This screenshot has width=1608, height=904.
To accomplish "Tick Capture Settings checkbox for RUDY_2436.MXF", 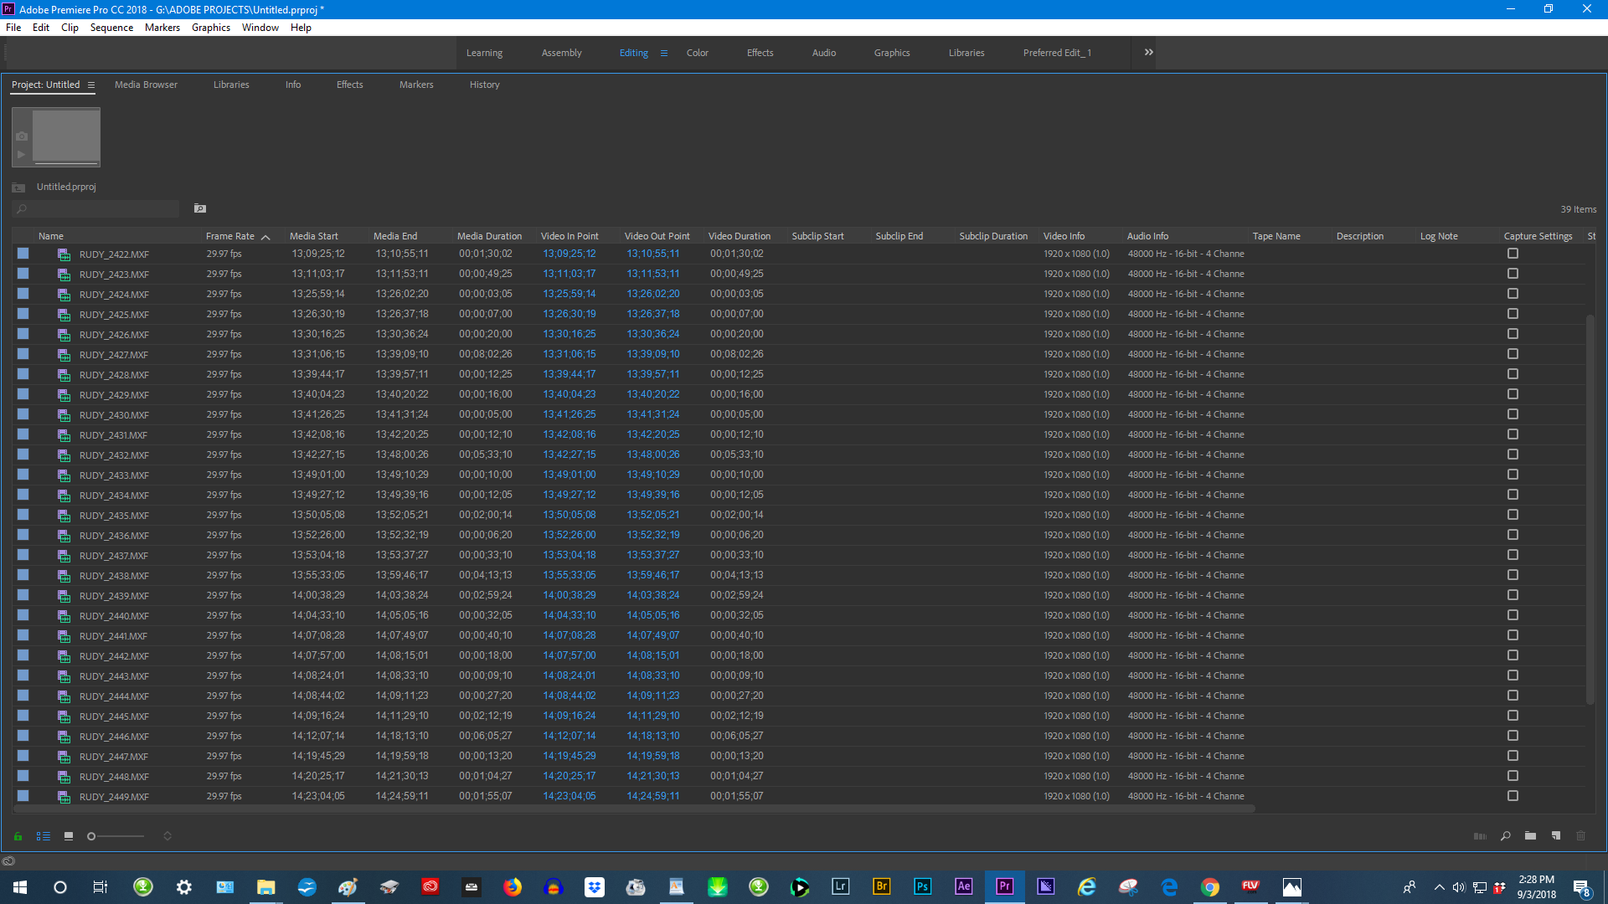I will (x=1513, y=535).
